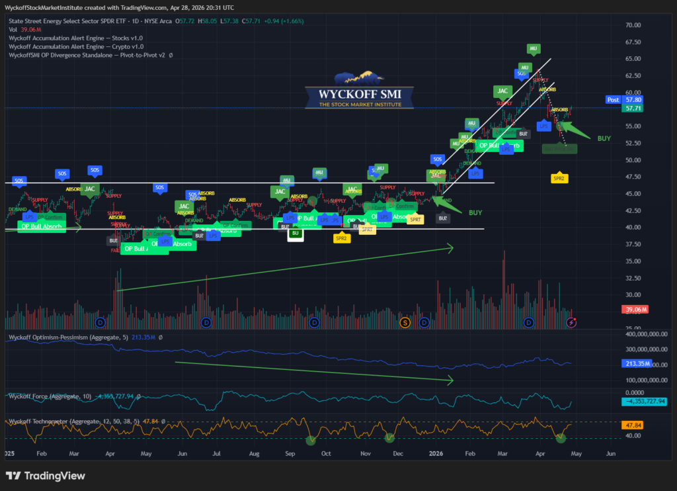The image size is (677, 491).
Task: Click the purple lightning bolt event icon
Action: 571,322
